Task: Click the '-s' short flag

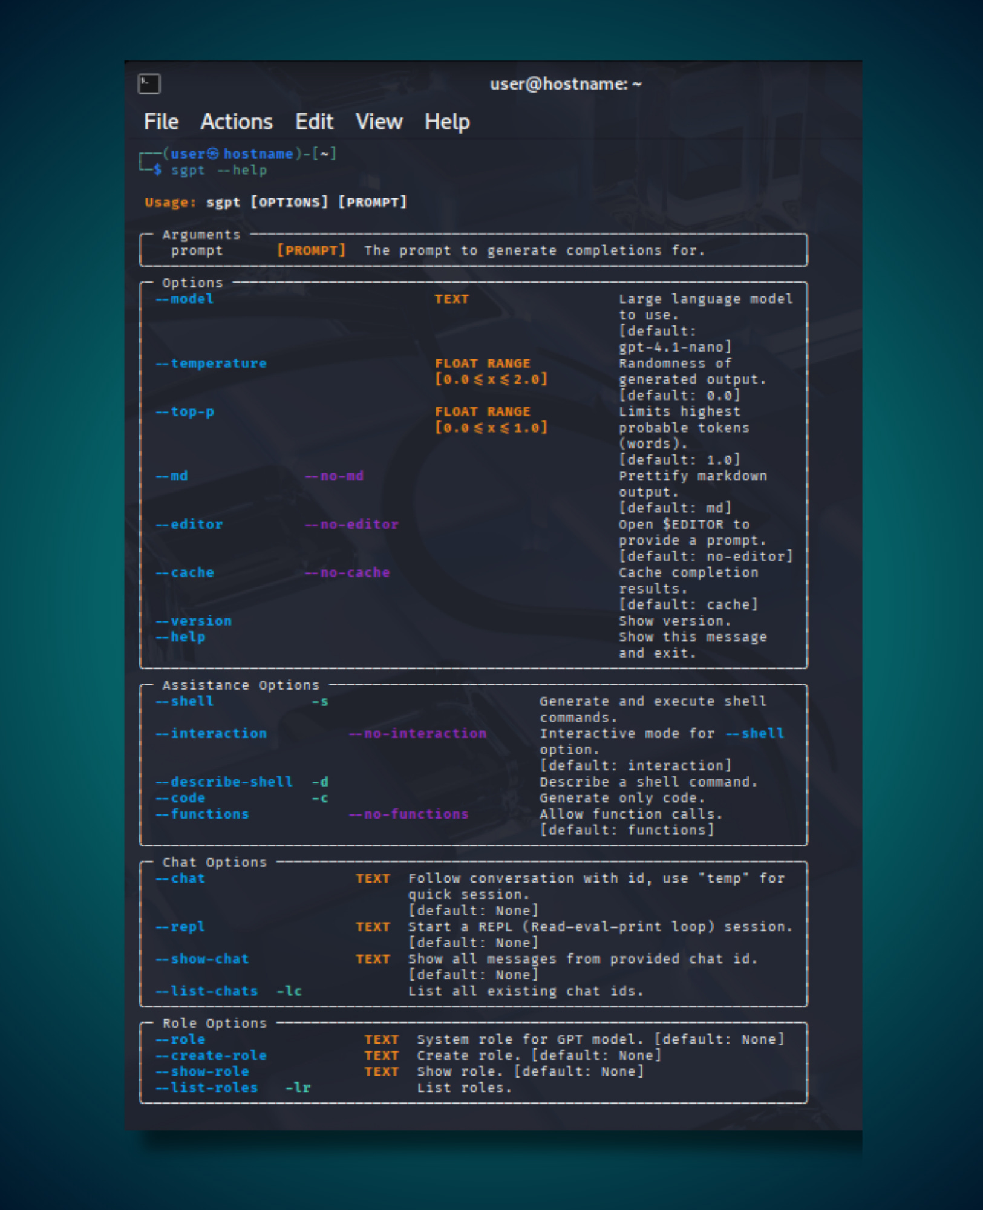Action: coord(320,702)
